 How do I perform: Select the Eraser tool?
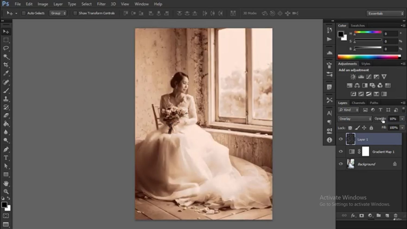click(6, 115)
